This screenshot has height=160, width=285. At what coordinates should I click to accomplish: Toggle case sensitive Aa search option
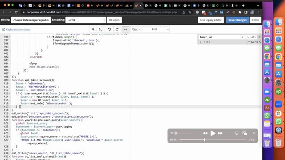click(x=252, y=42)
